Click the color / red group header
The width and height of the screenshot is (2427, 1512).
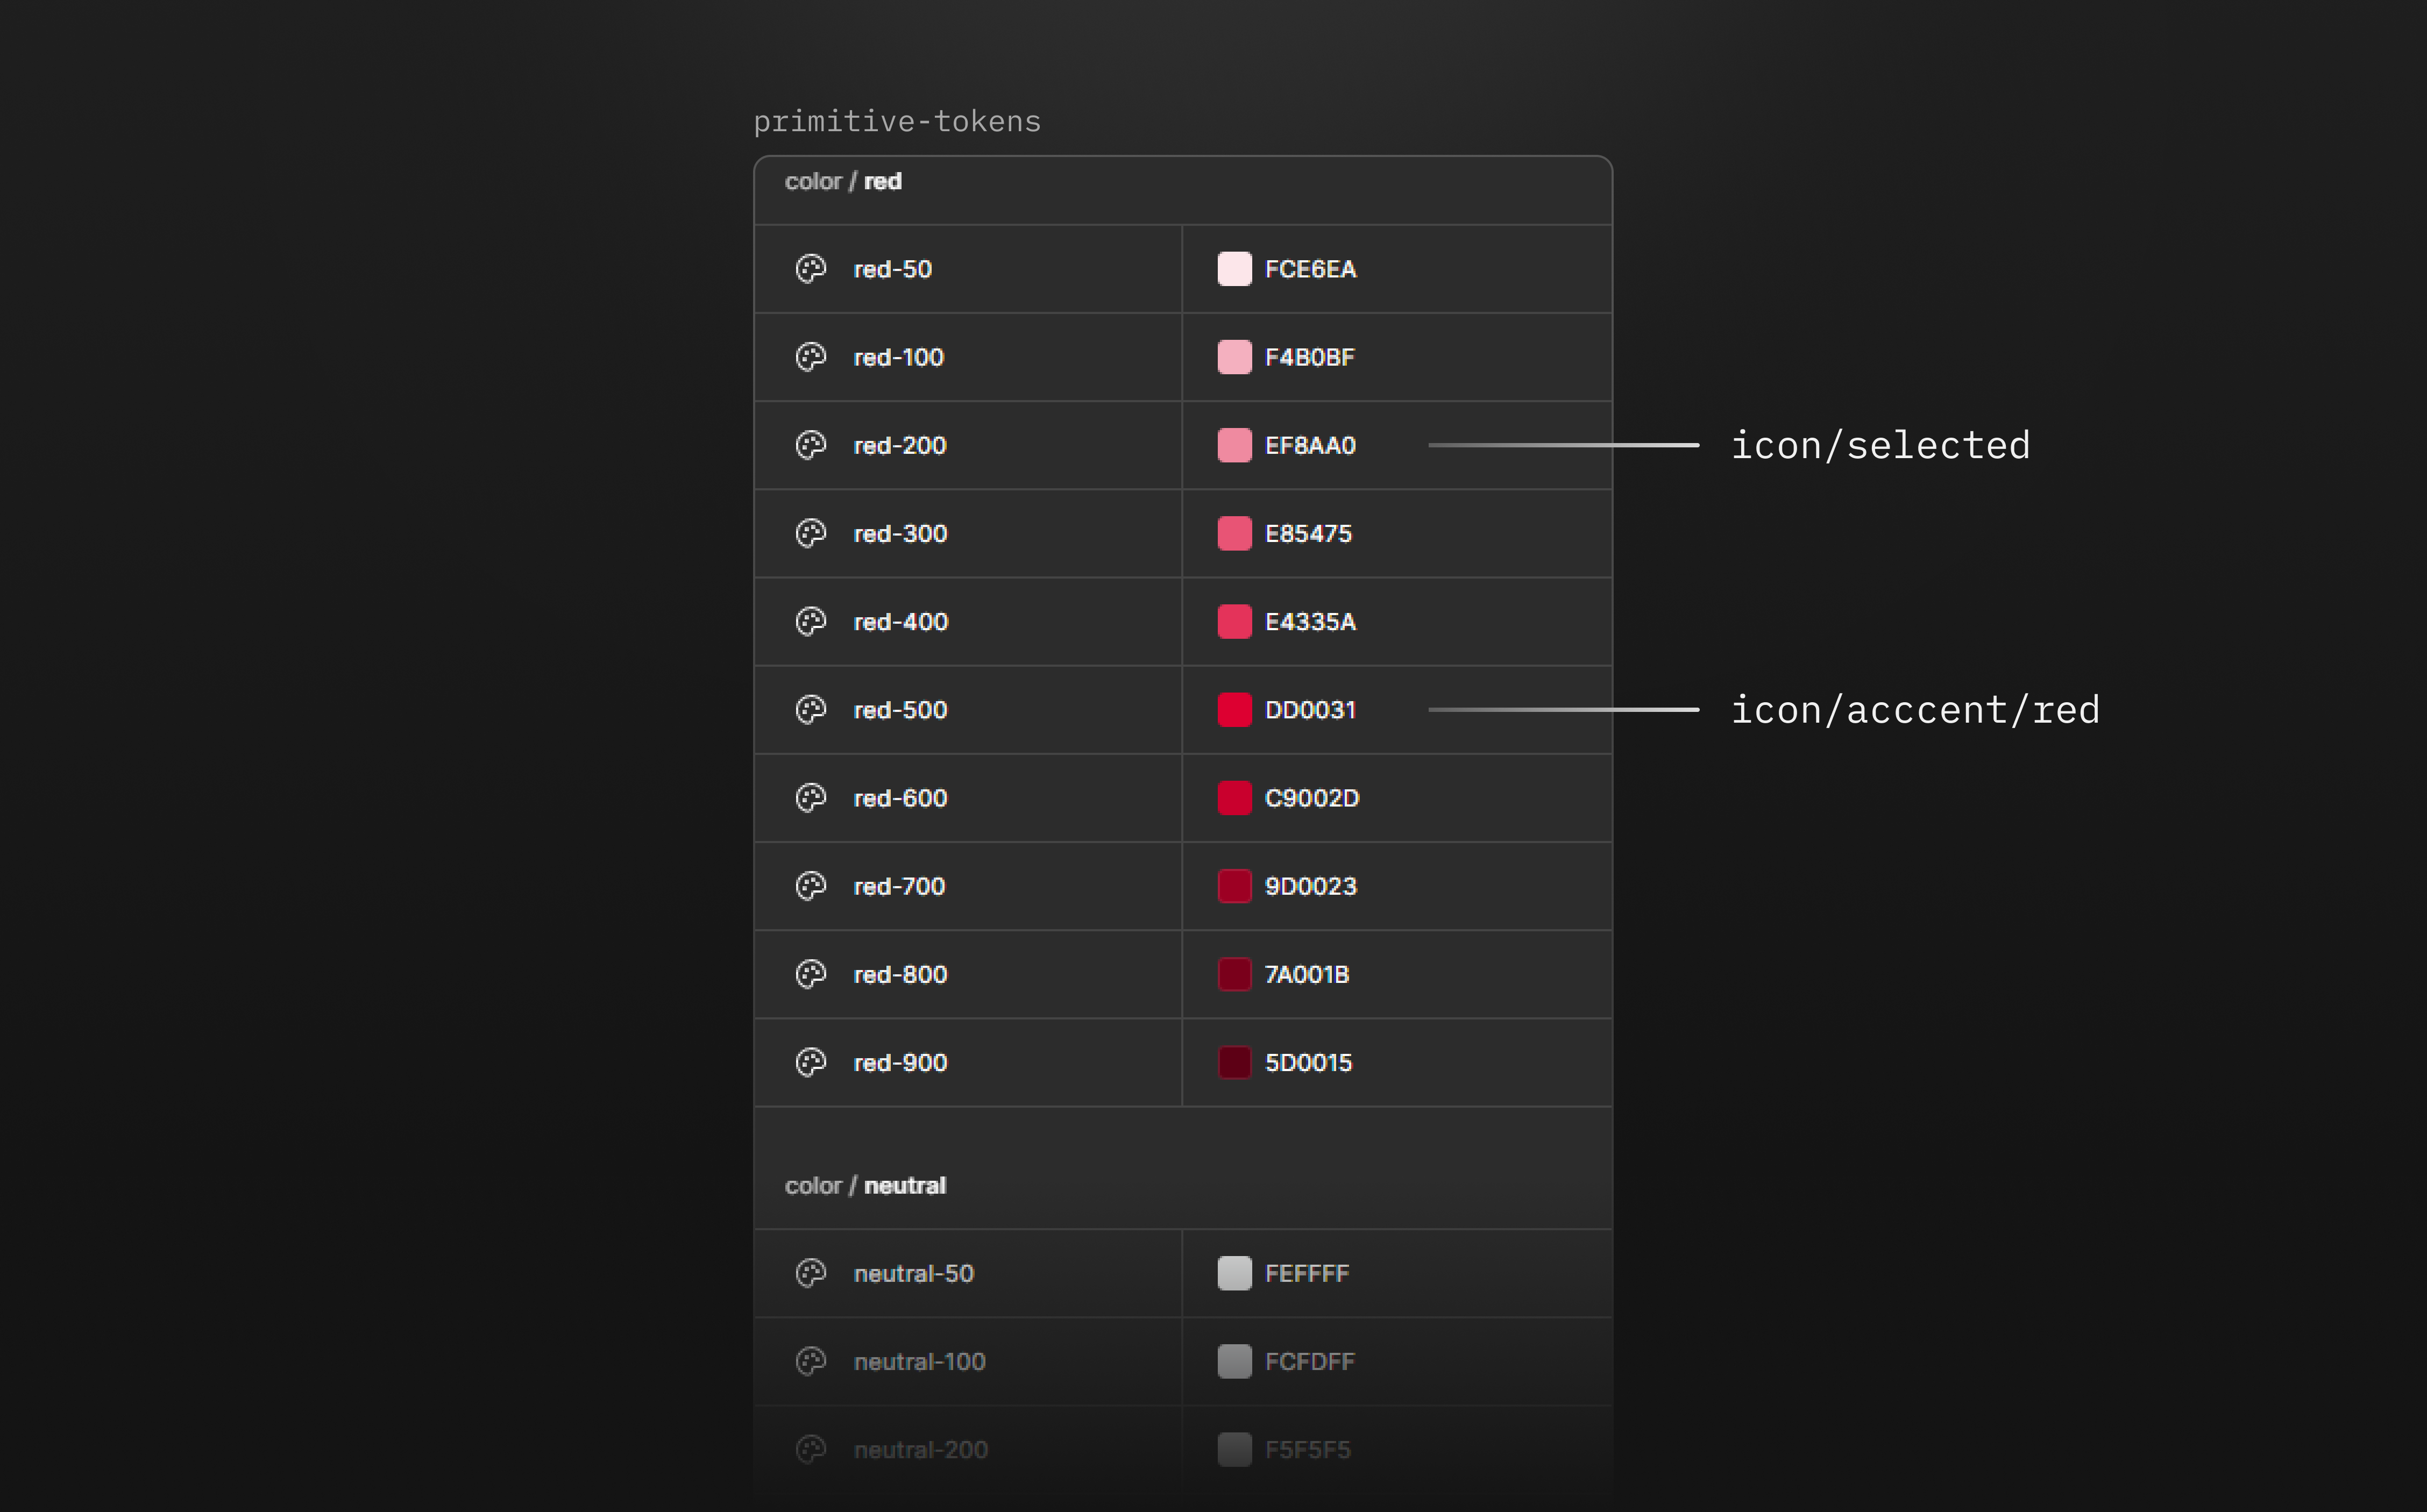(x=843, y=182)
